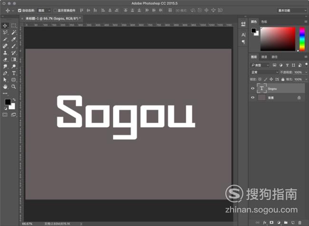
Task: Switch to the Paths tab
Action: [274, 57]
